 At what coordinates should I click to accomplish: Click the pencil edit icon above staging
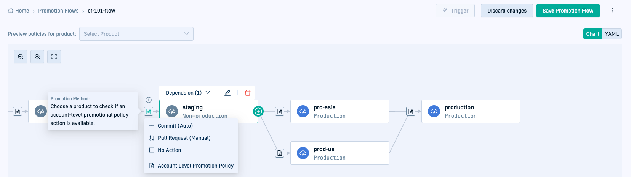pyautogui.click(x=227, y=93)
